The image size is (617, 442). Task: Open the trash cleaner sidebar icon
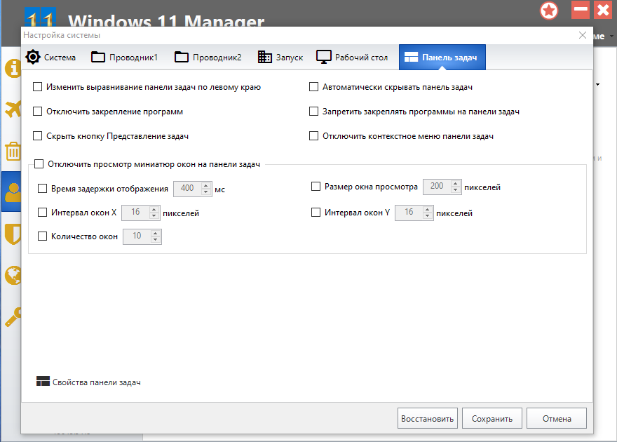tap(13, 151)
